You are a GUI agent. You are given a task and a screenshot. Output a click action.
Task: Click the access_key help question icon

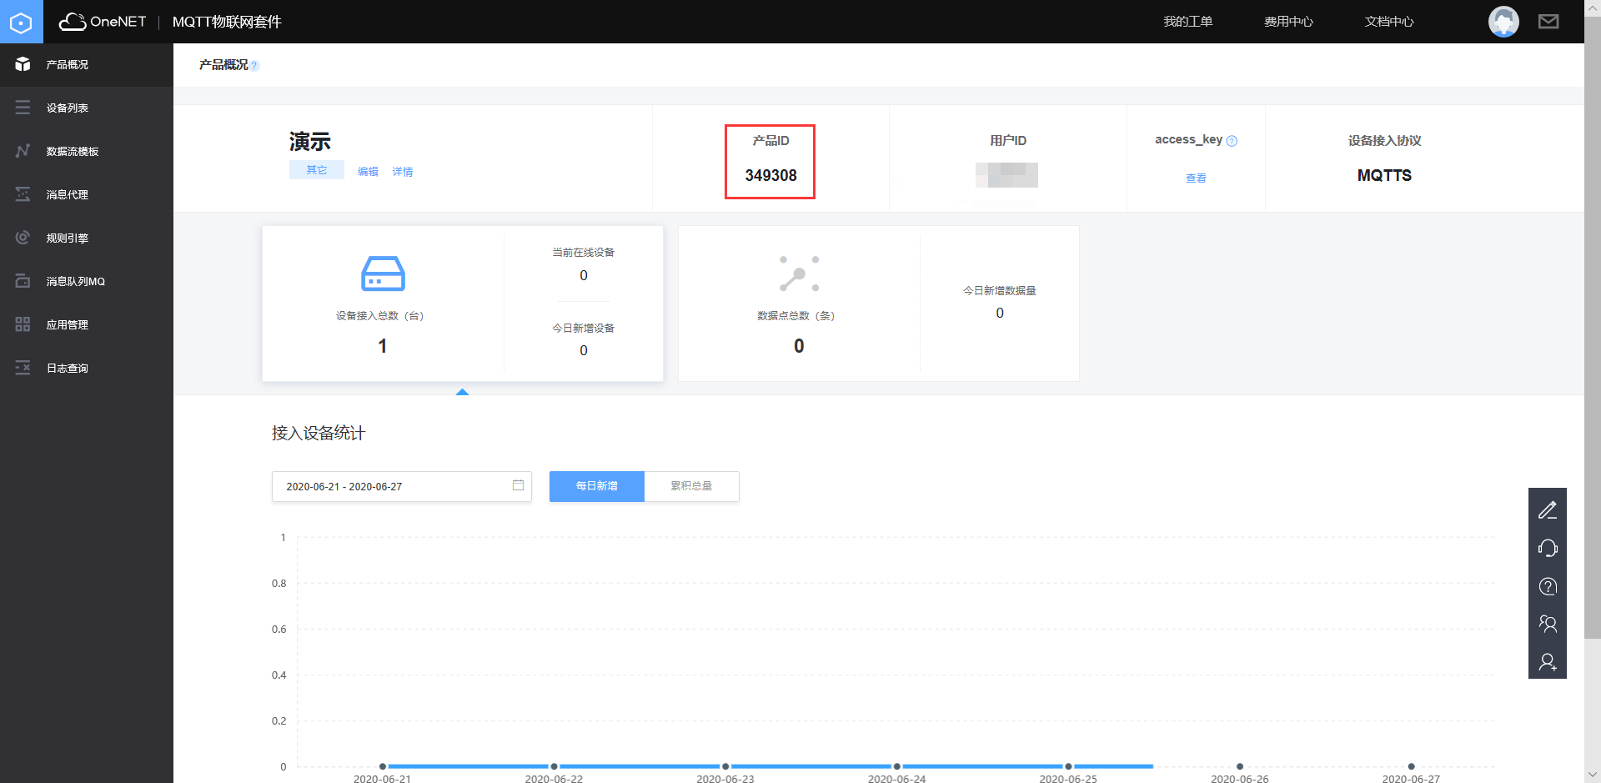pyautogui.click(x=1232, y=141)
